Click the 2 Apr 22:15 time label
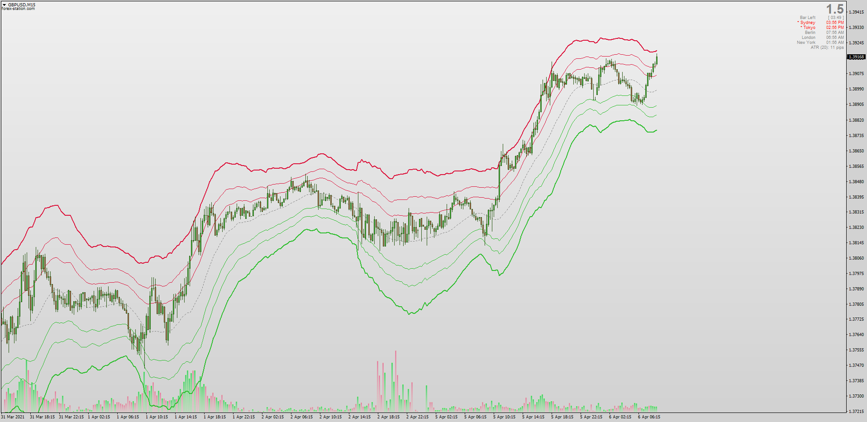This screenshot has height=422, width=867. [418, 417]
